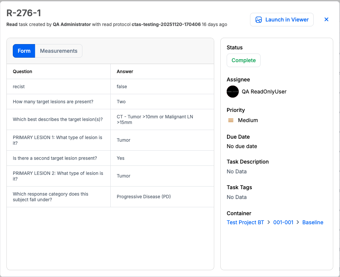Click the recist question row
Viewport: 340px width, 277px height.
19,87
